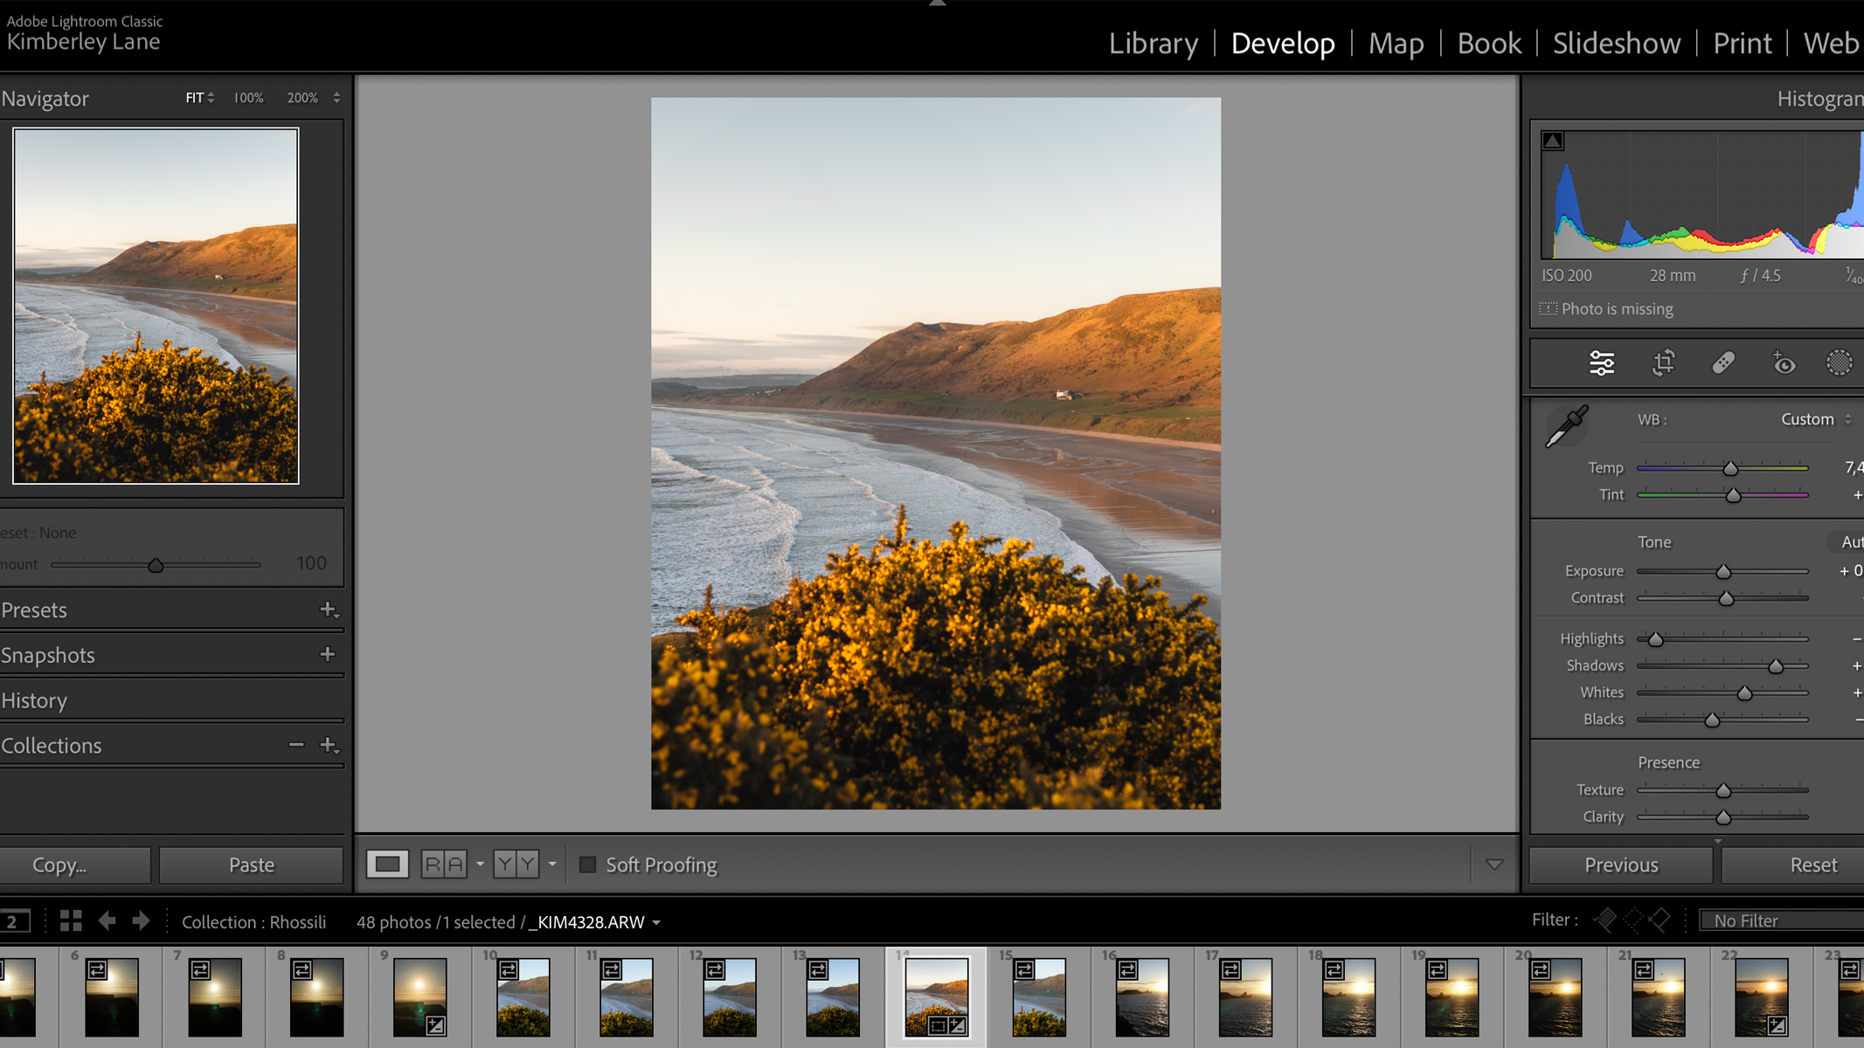Expand the Collections panel

tap(52, 745)
